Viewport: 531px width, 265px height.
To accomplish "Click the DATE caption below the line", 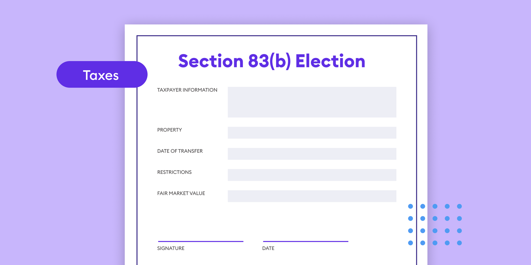I will [x=268, y=248].
